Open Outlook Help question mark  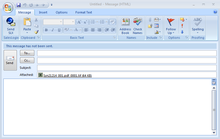tap(215, 12)
